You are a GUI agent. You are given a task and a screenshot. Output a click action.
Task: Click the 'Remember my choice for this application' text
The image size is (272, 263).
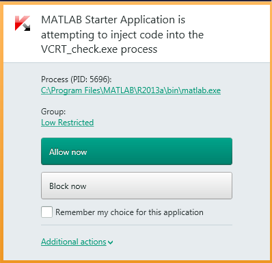point(129,212)
